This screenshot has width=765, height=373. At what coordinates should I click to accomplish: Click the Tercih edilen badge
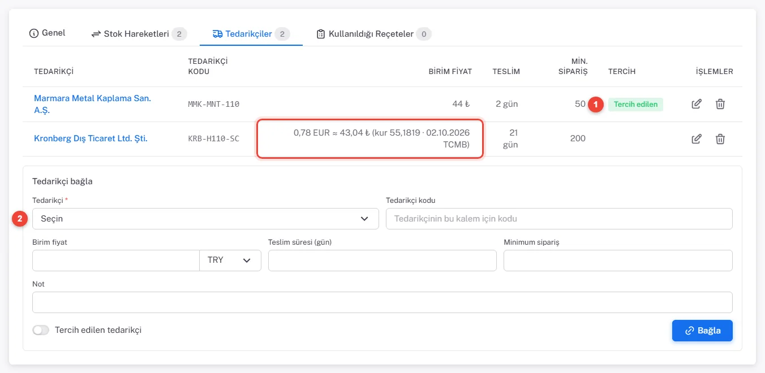coord(635,104)
